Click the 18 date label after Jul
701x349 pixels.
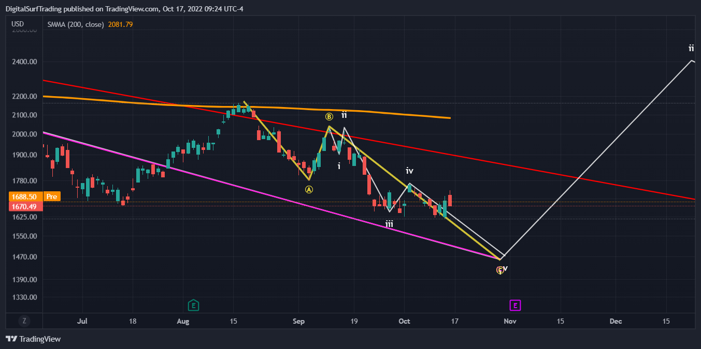(133, 321)
